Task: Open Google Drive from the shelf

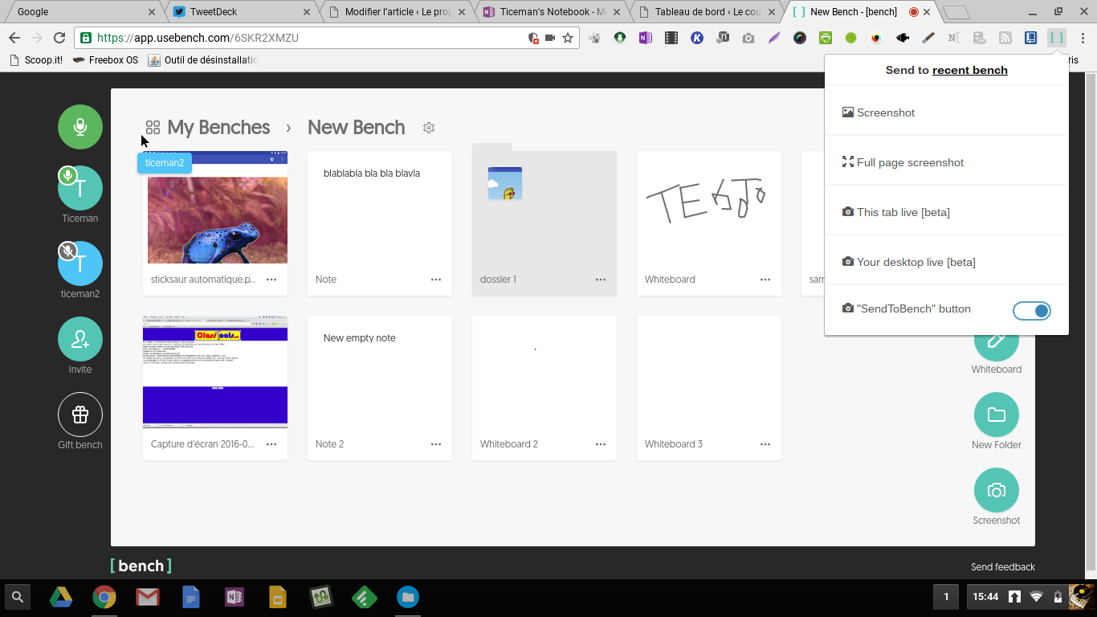Action: [61, 597]
